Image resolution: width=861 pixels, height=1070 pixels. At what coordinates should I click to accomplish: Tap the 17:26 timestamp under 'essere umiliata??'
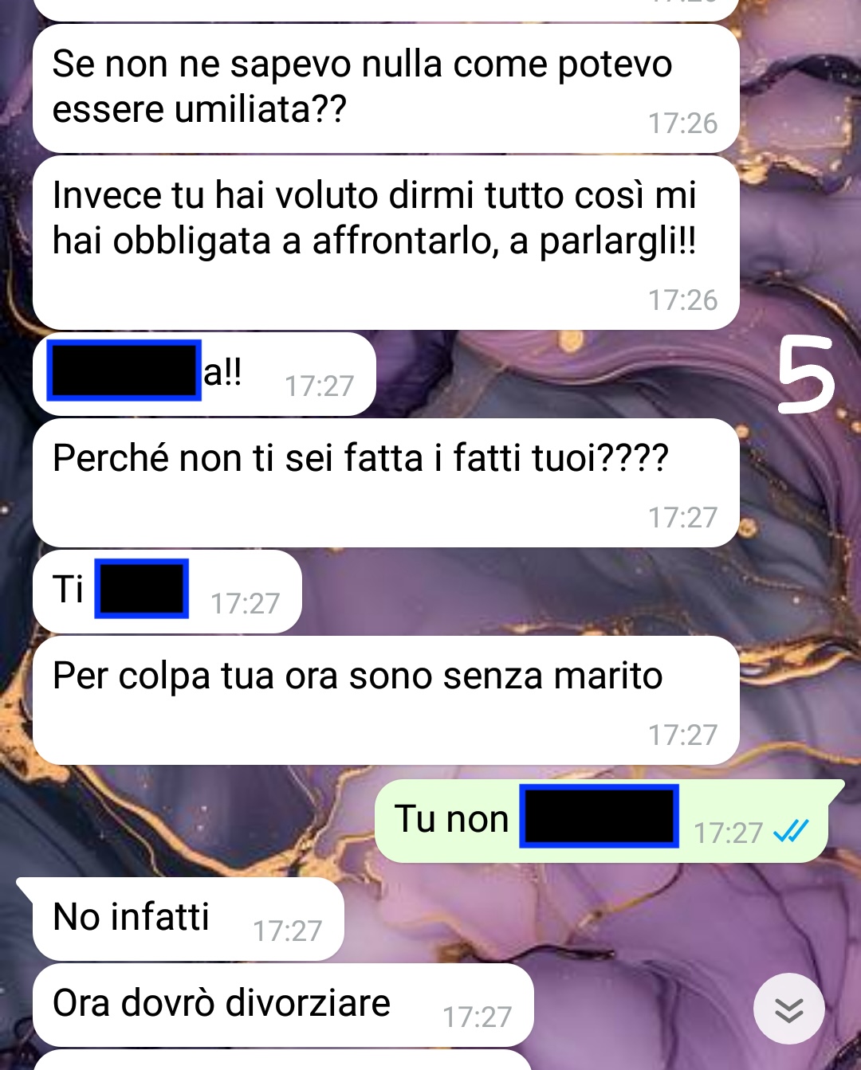pos(682,123)
